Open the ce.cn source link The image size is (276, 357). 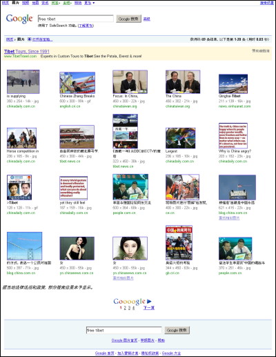pos(170,213)
